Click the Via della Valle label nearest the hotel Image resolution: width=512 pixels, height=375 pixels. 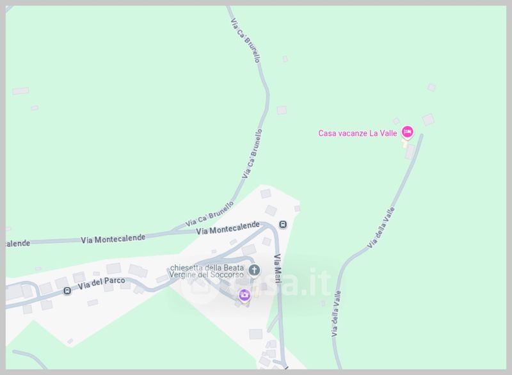381,227
